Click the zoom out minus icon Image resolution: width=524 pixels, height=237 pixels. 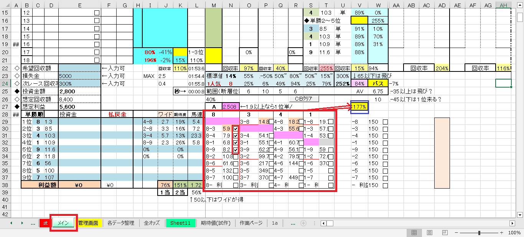456,233
